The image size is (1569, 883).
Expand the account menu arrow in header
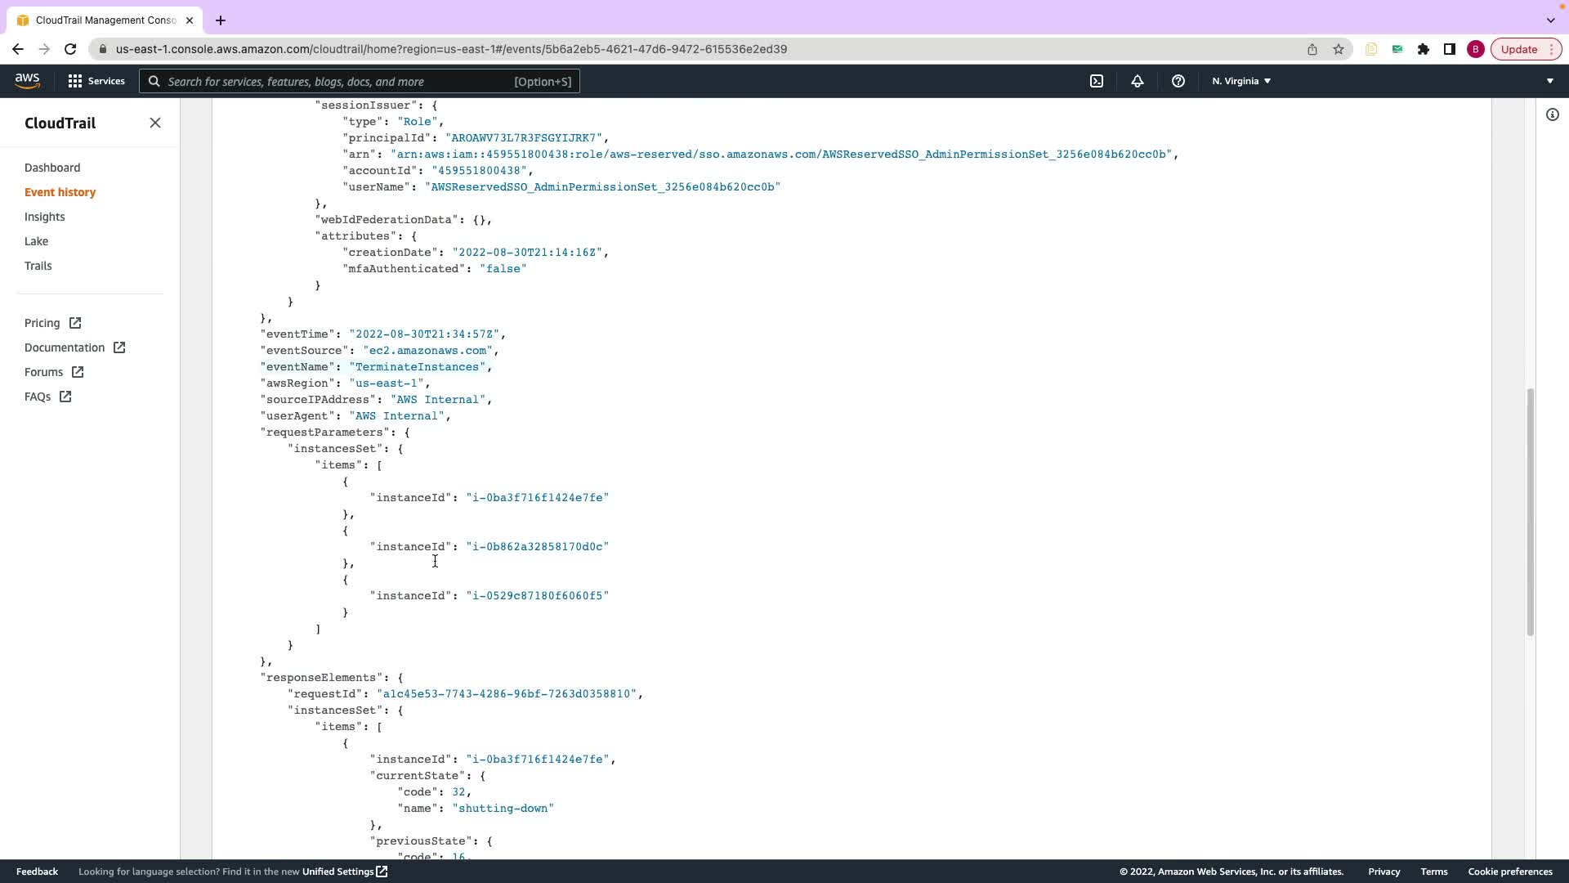pyautogui.click(x=1549, y=81)
